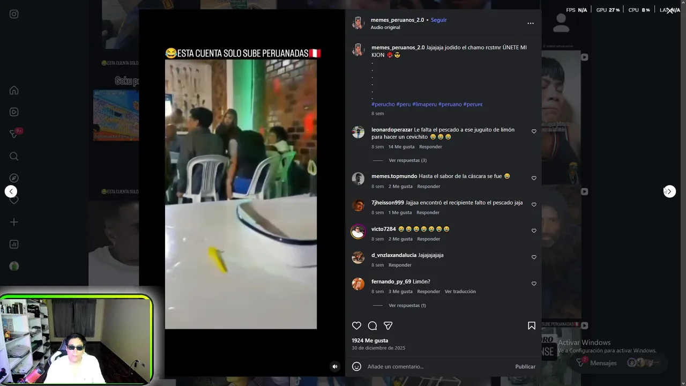The height and width of the screenshot is (386, 686).
Task: Like the post with the heart icon
Action: pos(356,325)
